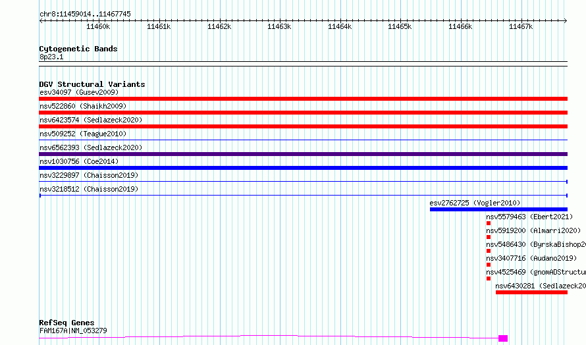Open the nsv3218512 (Chaisson2019) variant label
Viewport: 586px width, 345px height.
click(x=89, y=189)
